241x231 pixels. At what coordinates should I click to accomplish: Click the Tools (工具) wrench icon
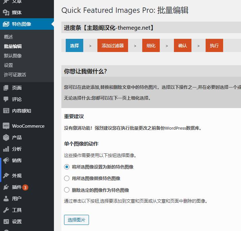coord(6,210)
